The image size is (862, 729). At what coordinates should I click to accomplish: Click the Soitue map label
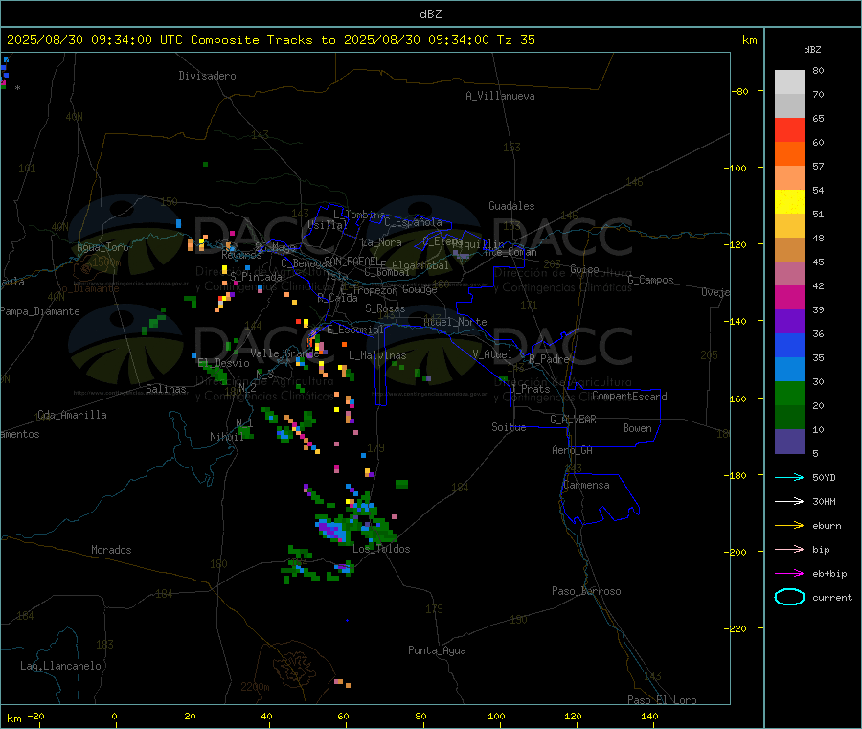509,427
